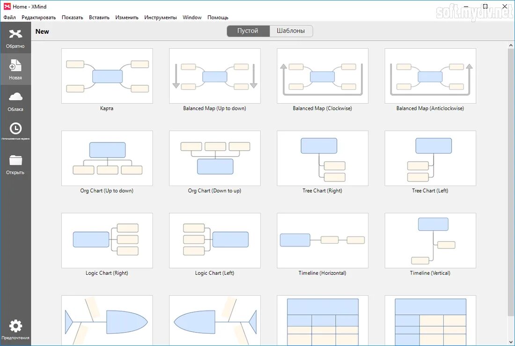The image size is (515, 346).
Task: Open the Файл menu
Action: point(9,17)
